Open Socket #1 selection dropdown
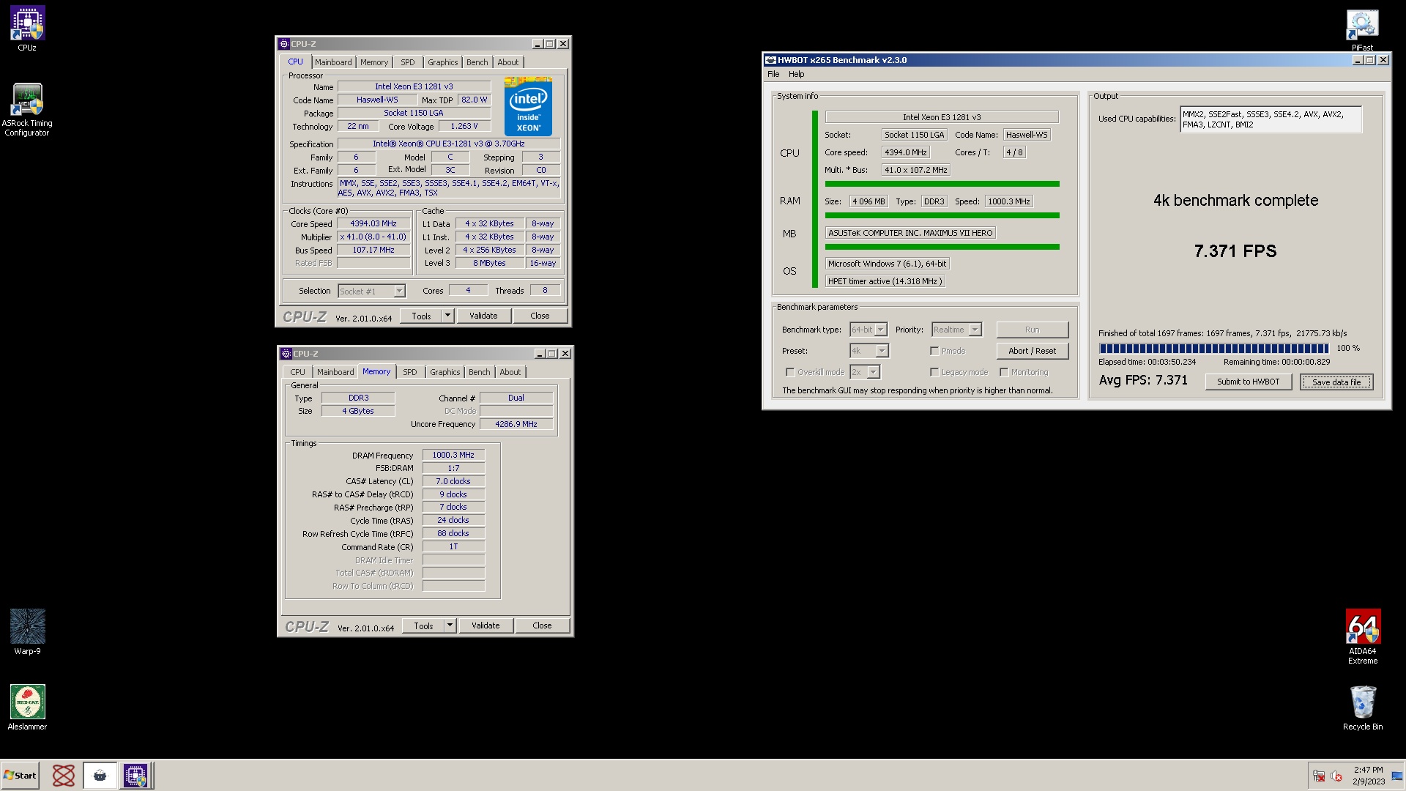This screenshot has height=791, width=1406. (x=399, y=291)
